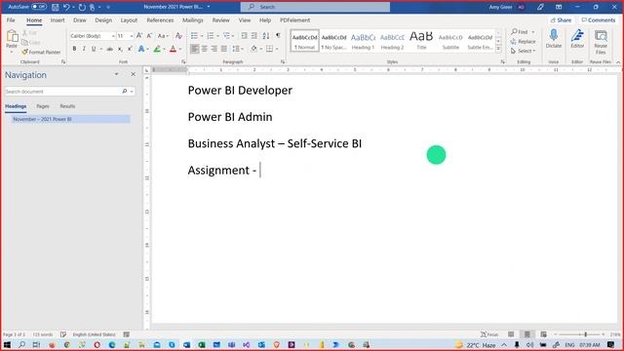Toggle underline formatting
Viewport: 624px width, 351px height.
pos(94,49)
